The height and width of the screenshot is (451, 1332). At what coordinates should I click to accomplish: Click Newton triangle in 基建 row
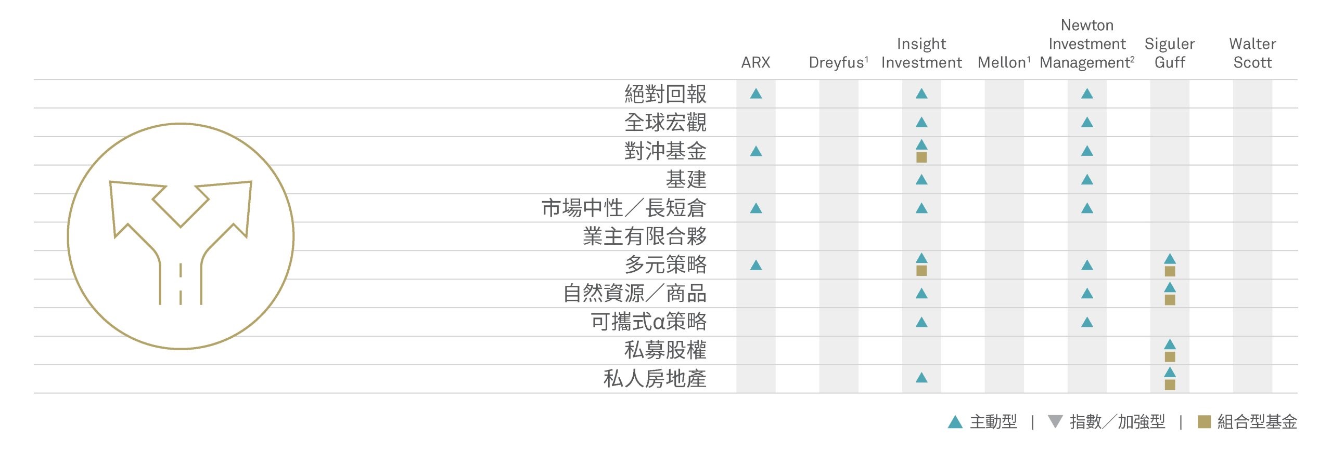tap(1087, 180)
